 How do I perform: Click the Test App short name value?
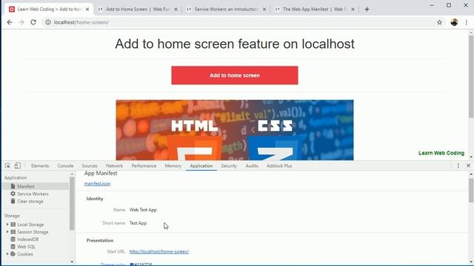click(138, 223)
